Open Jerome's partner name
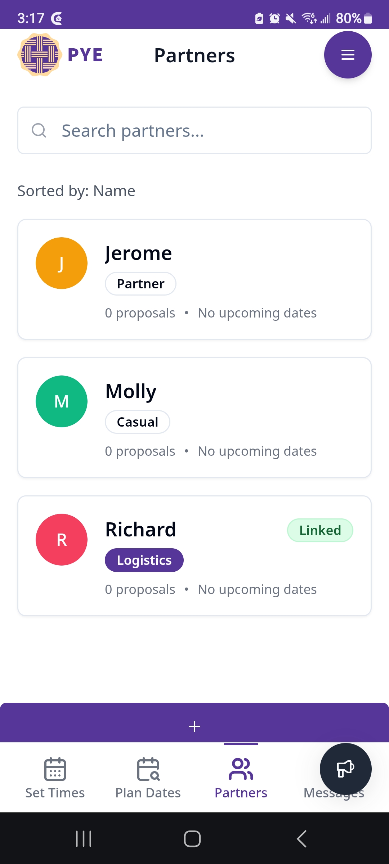This screenshot has height=864, width=389. click(x=139, y=253)
